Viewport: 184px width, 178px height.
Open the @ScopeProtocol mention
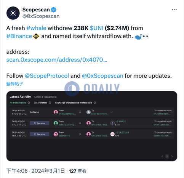coord(47,76)
